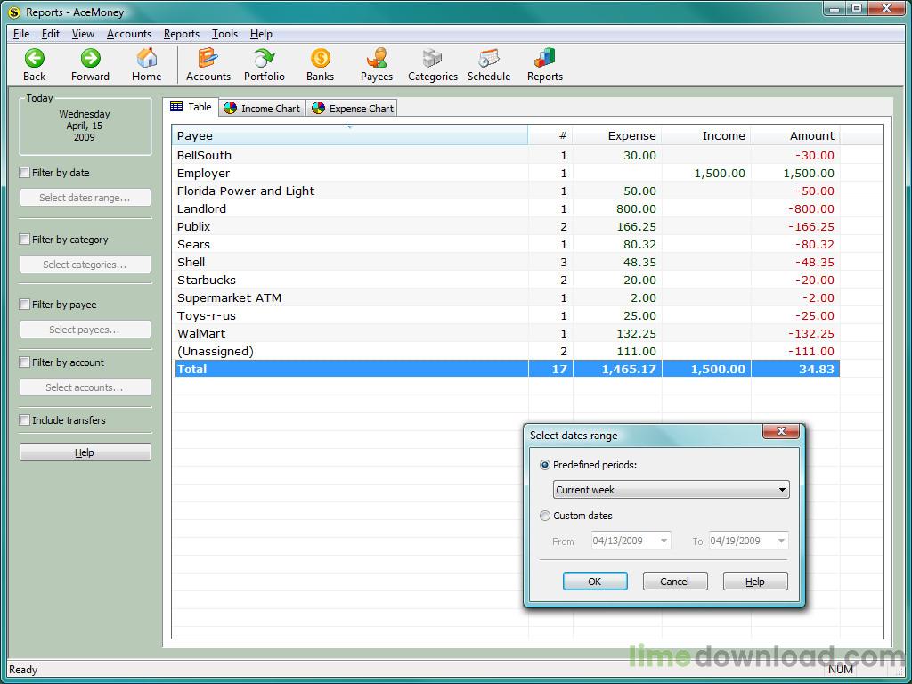The width and height of the screenshot is (912, 684).
Task: Open the File menu
Action: 21,34
